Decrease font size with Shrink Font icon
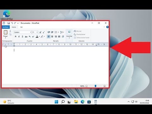The image size is (152, 114). pos(43,32)
